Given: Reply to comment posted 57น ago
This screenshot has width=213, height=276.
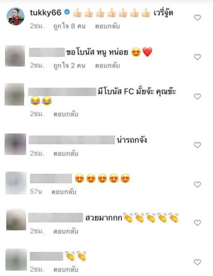Looking at the screenshot, I should click(x=64, y=192).
